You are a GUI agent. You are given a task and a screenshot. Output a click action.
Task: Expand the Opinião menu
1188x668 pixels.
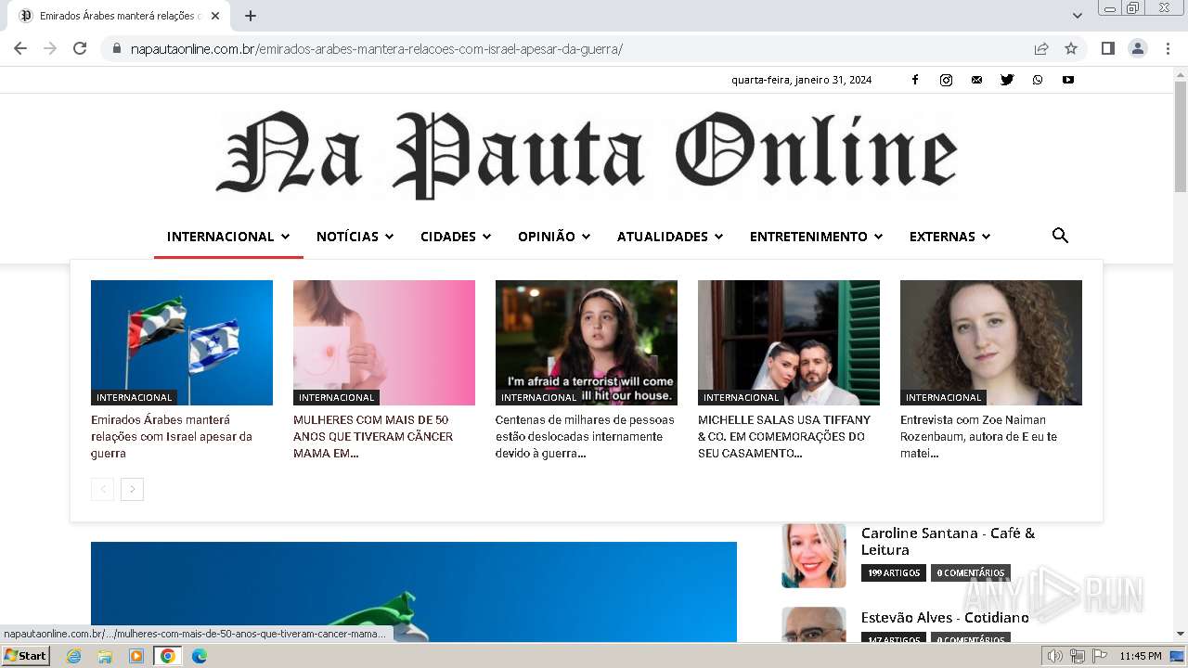(554, 237)
